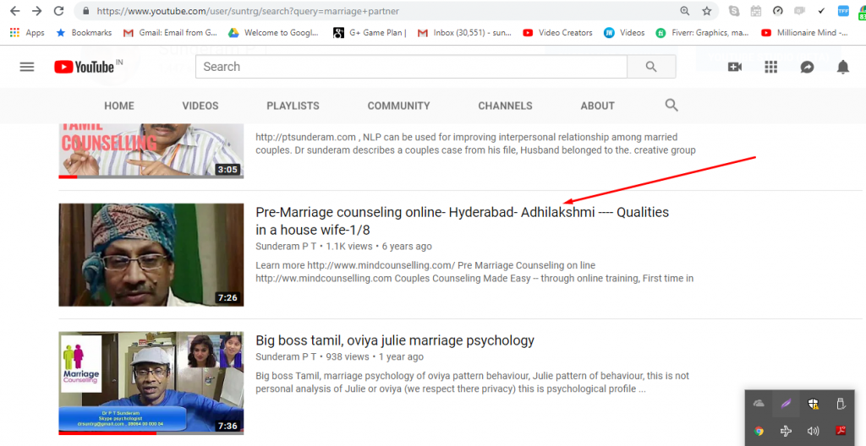Click the Chrome icon in the system tray

(759, 431)
